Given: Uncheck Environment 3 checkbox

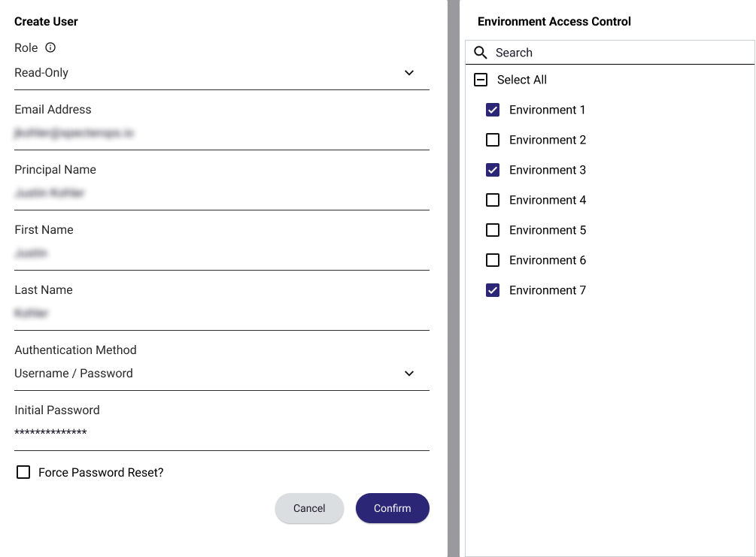Looking at the screenshot, I should coord(493,170).
